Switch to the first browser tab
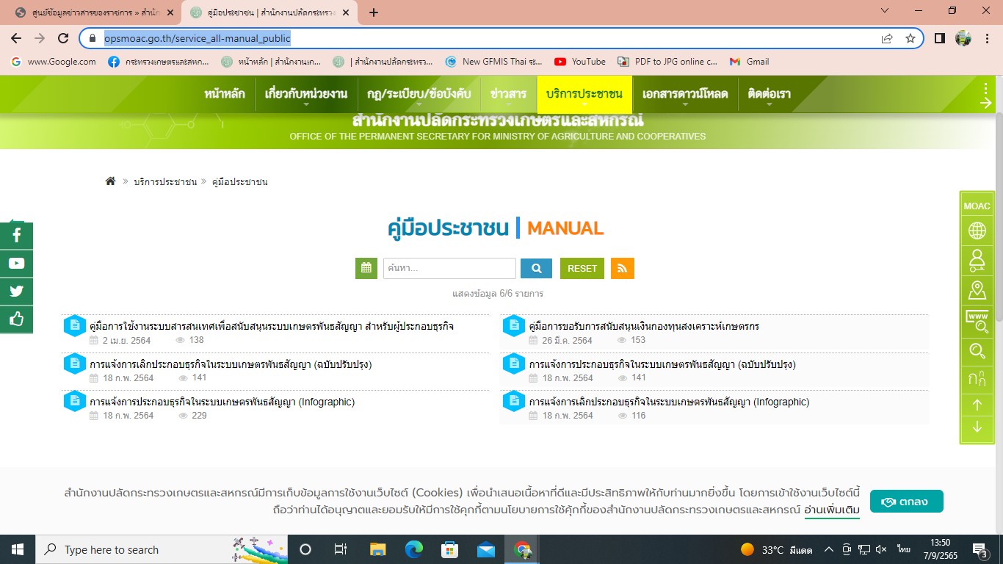The width and height of the screenshot is (1003, 564). [92, 12]
